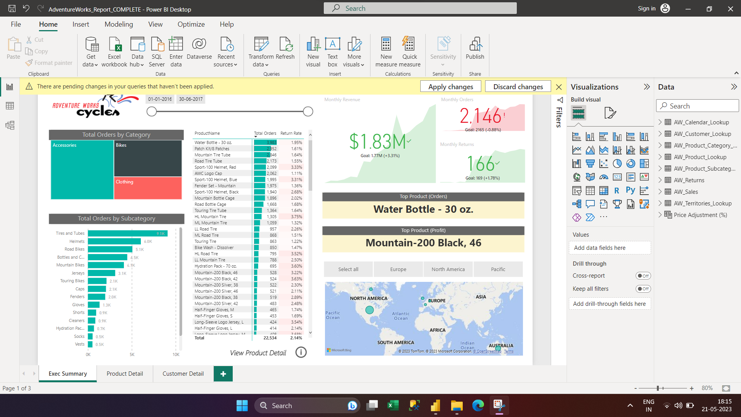The height and width of the screenshot is (417, 741).
Task: Select the Area chart visual icon
Action: click(590, 150)
